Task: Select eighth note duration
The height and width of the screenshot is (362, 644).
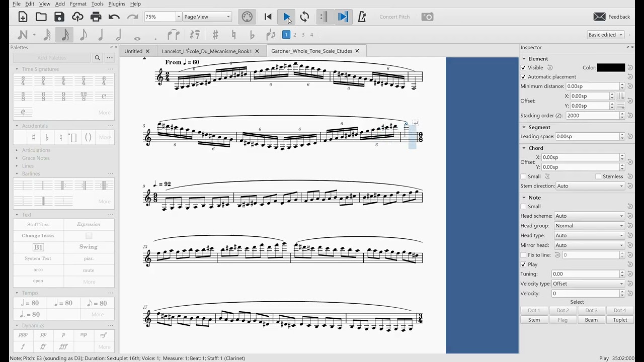Action: [x=84, y=35]
